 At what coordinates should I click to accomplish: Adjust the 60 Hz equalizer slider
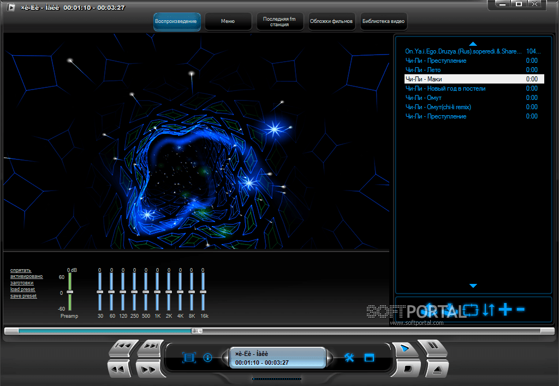pyautogui.click(x=111, y=292)
